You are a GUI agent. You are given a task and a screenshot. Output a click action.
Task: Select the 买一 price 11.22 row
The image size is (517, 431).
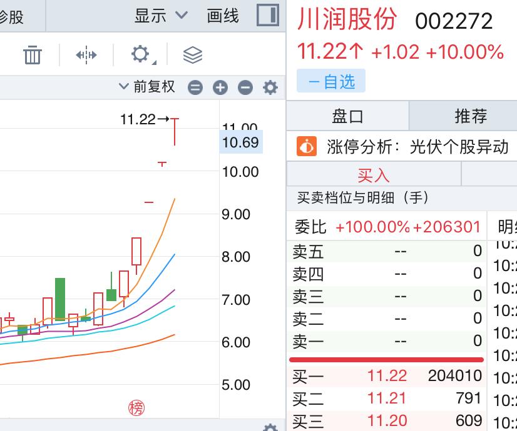coord(387,375)
